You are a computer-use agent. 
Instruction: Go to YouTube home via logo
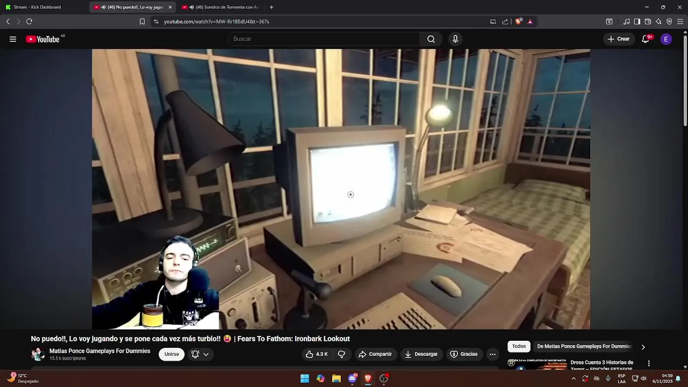point(42,39)
